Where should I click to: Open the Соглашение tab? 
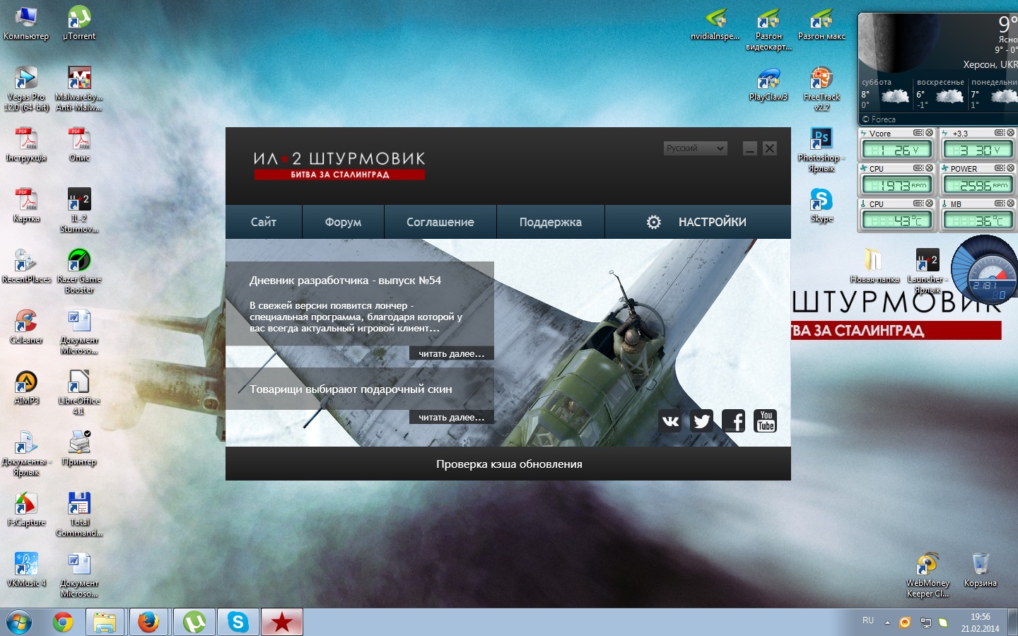pyautogui.click(x=440, y=222)
